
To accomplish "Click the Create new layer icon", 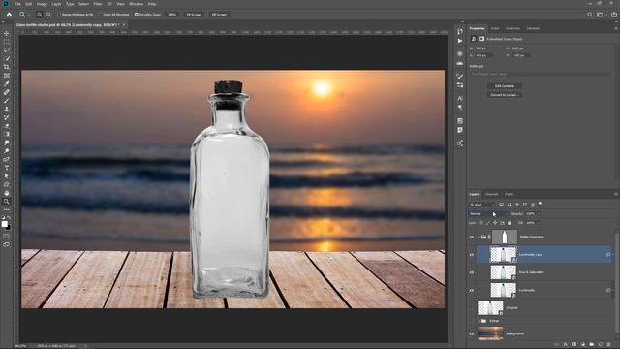I will click(601, 345).
